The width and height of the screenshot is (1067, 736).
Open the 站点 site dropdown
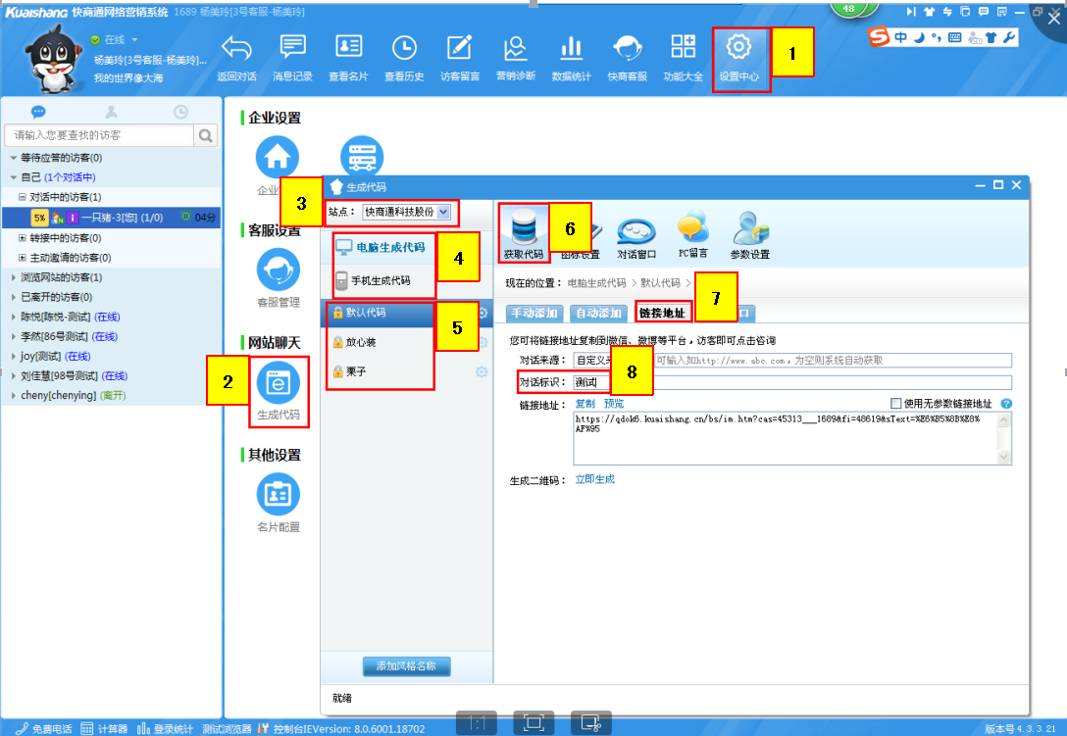pyautogui.click(x=444, y=212)
